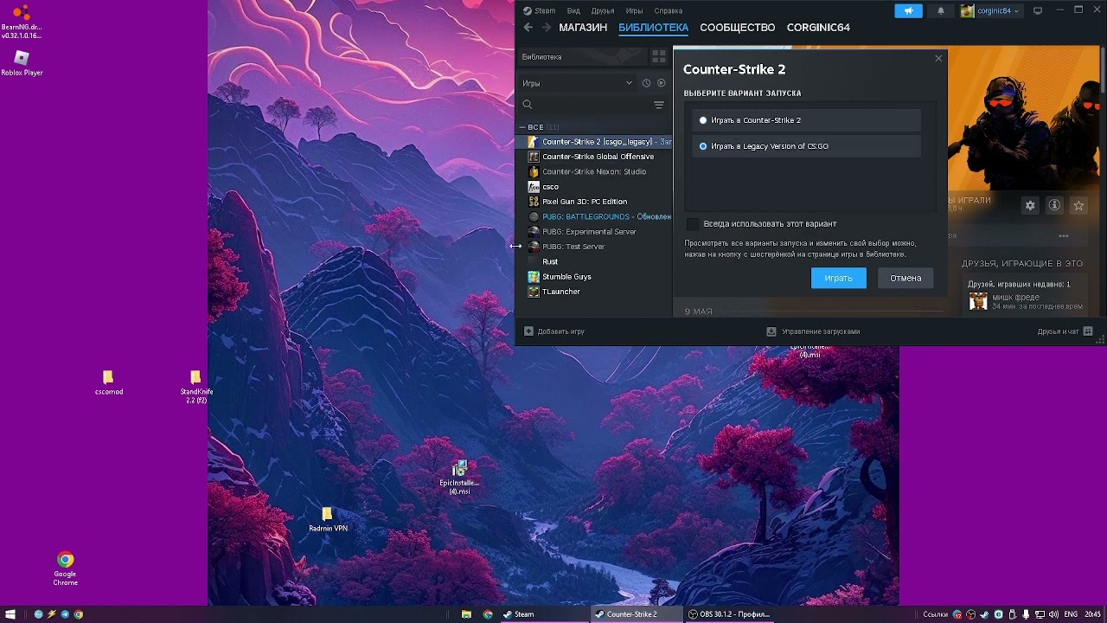Click the Отмена button
The width and height of the screenshot is (1107, 623).
coord(905,278)
